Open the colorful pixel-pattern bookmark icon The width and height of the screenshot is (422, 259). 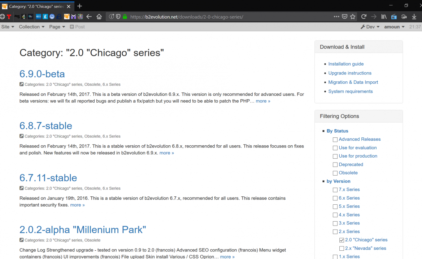(x=80, y=17)
